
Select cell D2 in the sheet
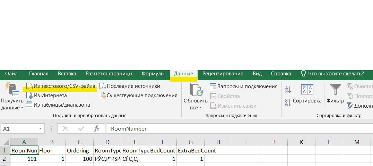pos(107,158)
